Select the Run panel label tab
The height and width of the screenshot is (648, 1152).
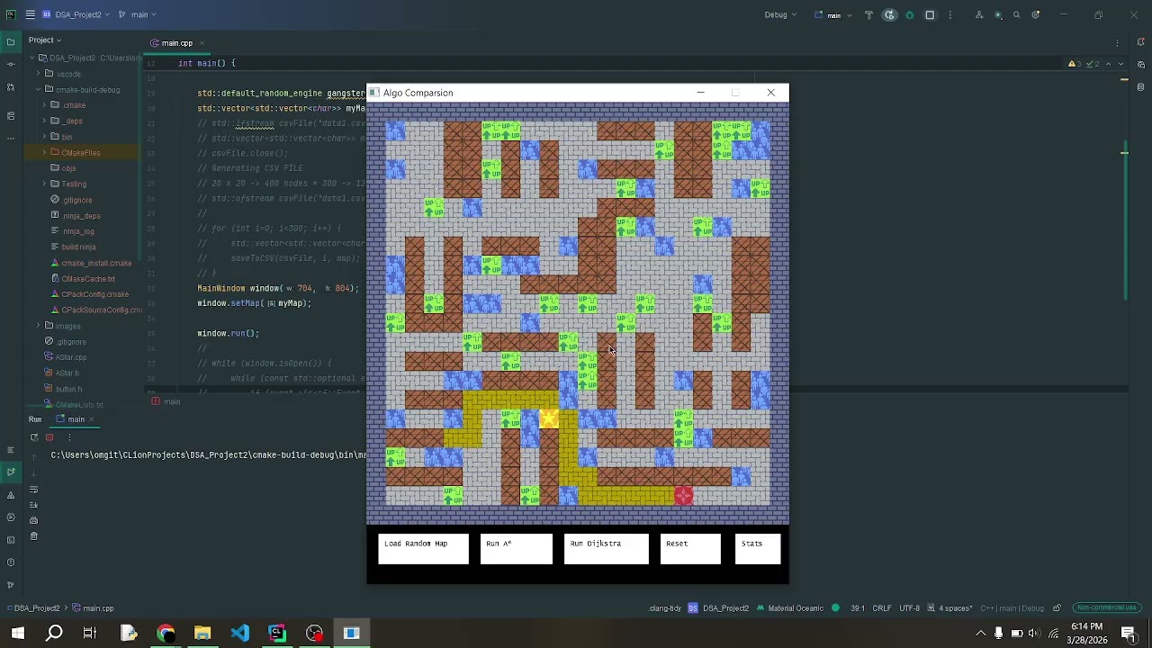35,419
